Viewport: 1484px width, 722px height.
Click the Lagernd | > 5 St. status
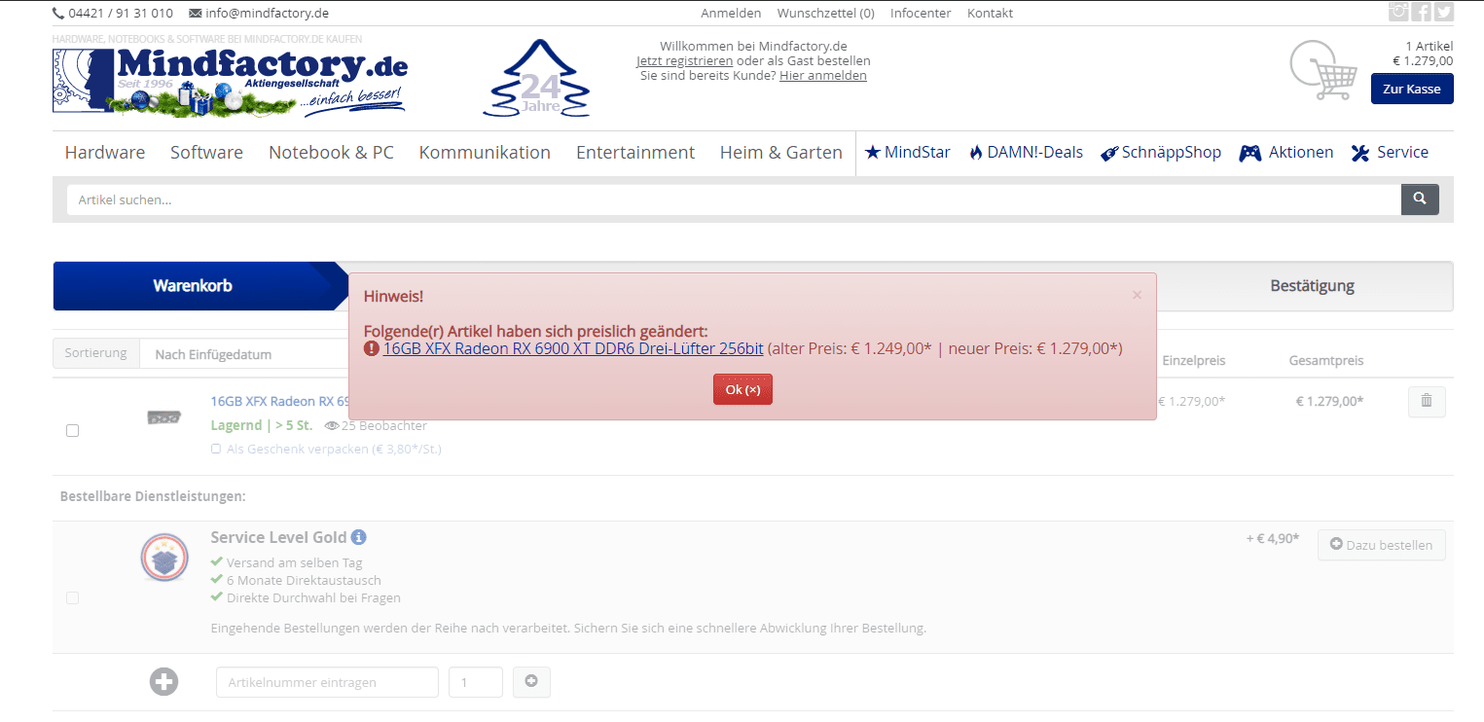[261, 425]
